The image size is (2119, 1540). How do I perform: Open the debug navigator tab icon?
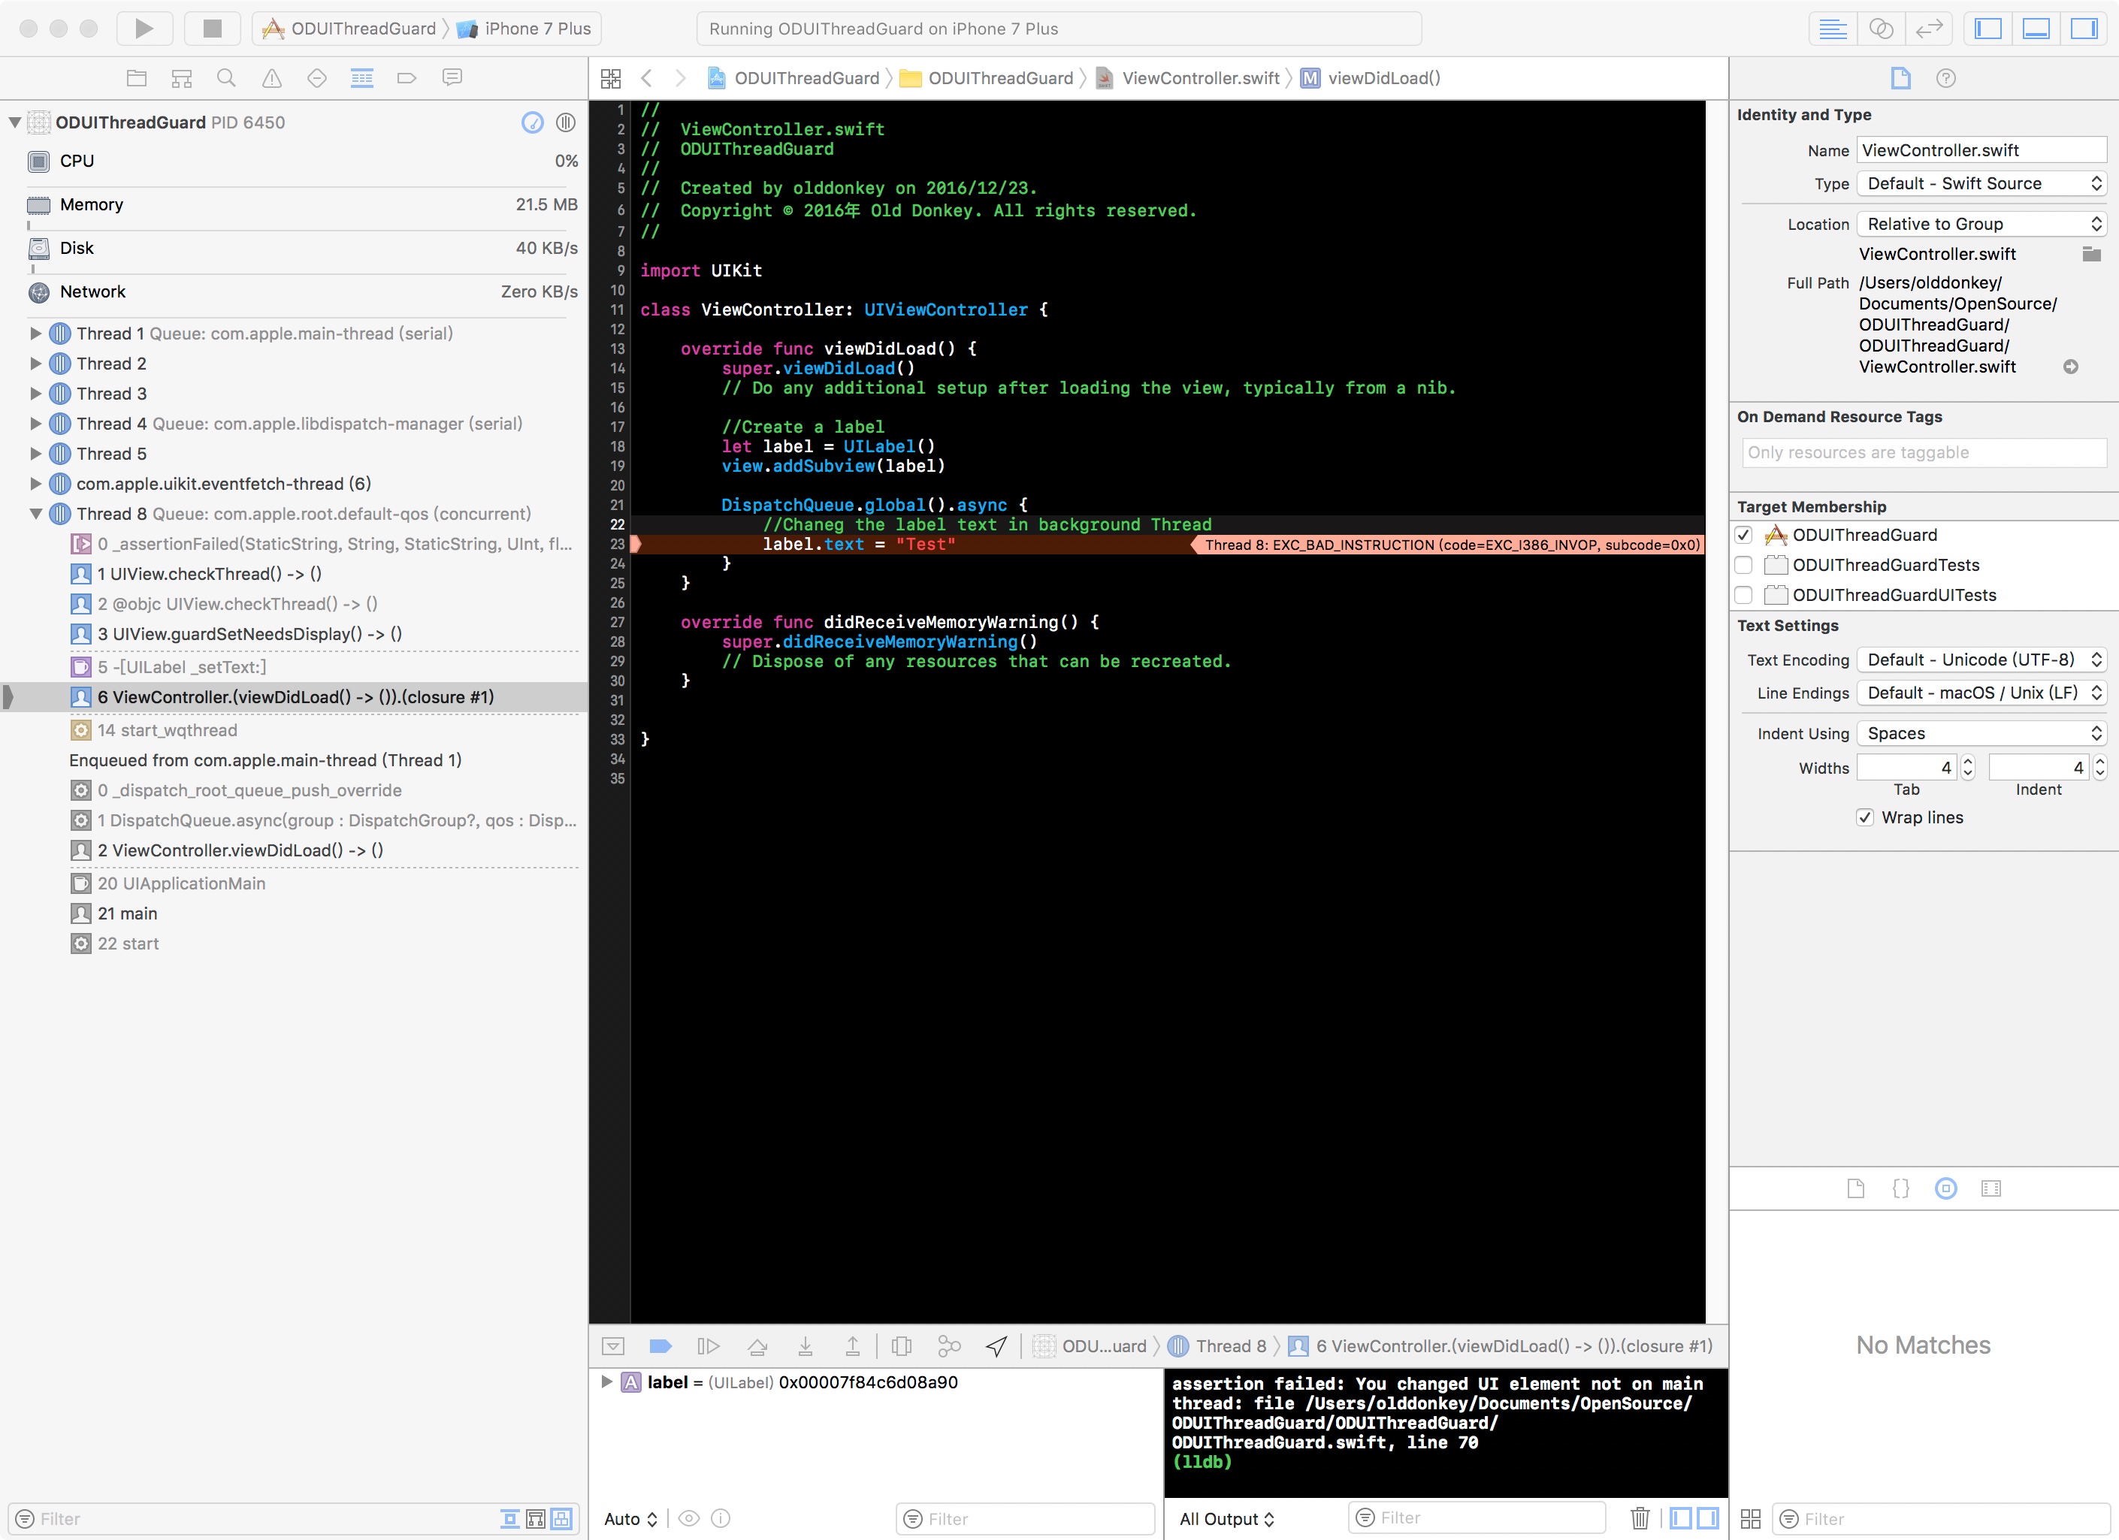[x=361, y=78]
